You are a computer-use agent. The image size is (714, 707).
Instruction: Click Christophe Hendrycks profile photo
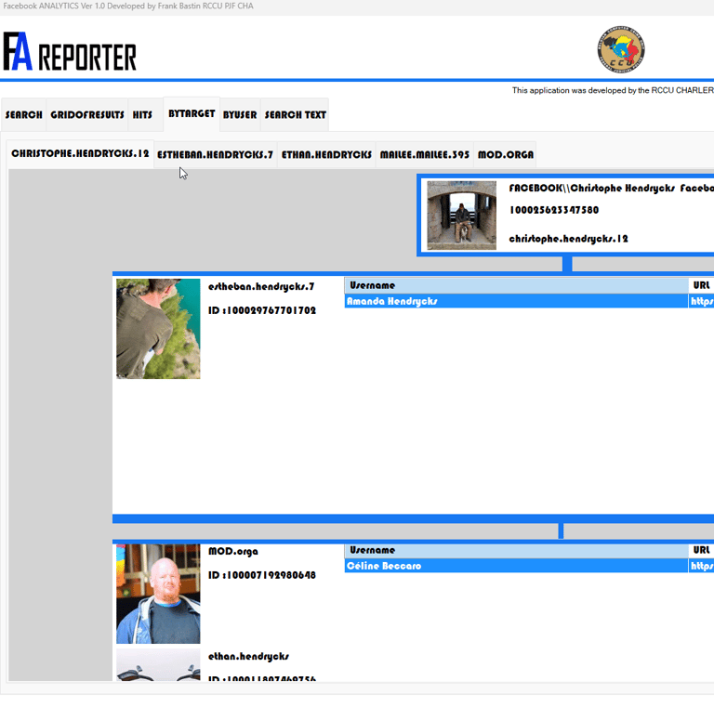(462, 216)
